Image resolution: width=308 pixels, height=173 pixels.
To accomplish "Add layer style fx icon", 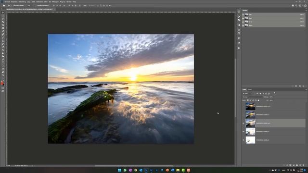I will pyautogui.click(x=287, y=165).
